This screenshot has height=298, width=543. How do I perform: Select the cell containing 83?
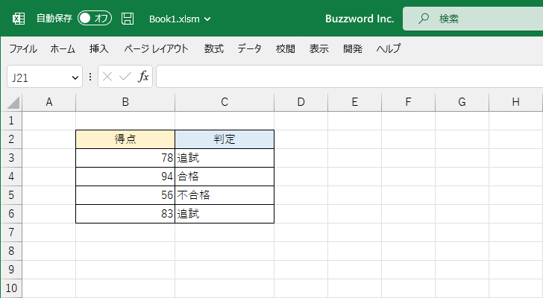point(125,214)
